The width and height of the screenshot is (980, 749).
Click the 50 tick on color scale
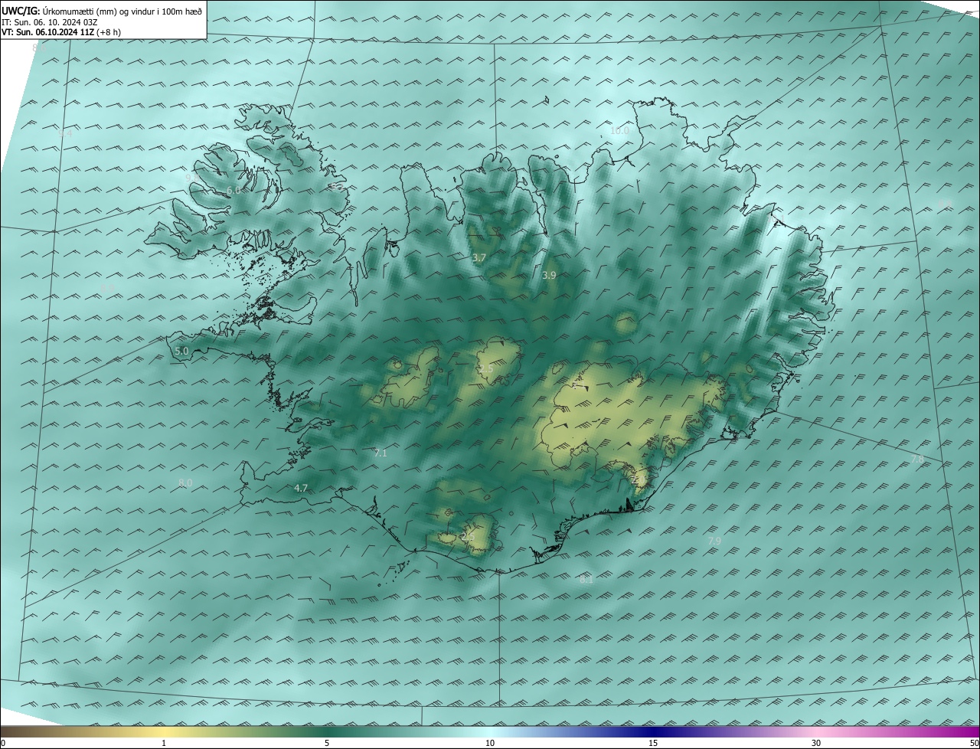pos(974,743)
